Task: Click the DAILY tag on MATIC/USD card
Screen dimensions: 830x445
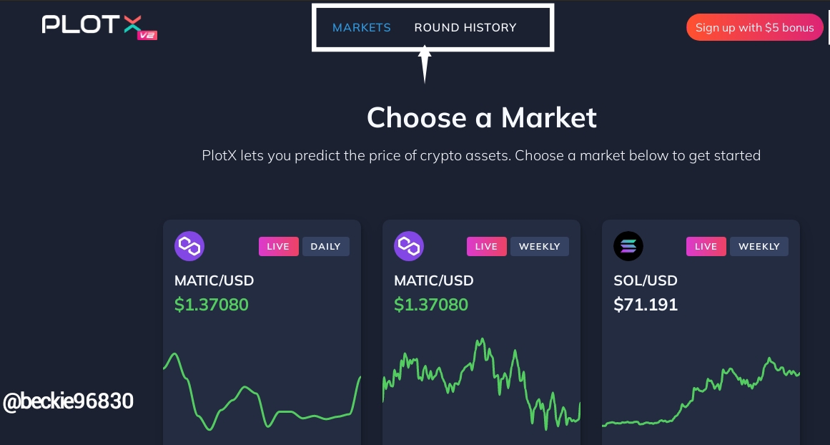Action: (x=325, y=246)
